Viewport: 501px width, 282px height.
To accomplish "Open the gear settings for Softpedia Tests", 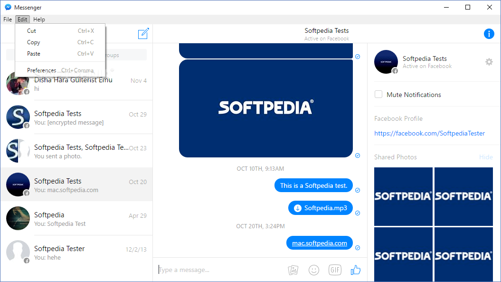I will (x=489, y=62).
